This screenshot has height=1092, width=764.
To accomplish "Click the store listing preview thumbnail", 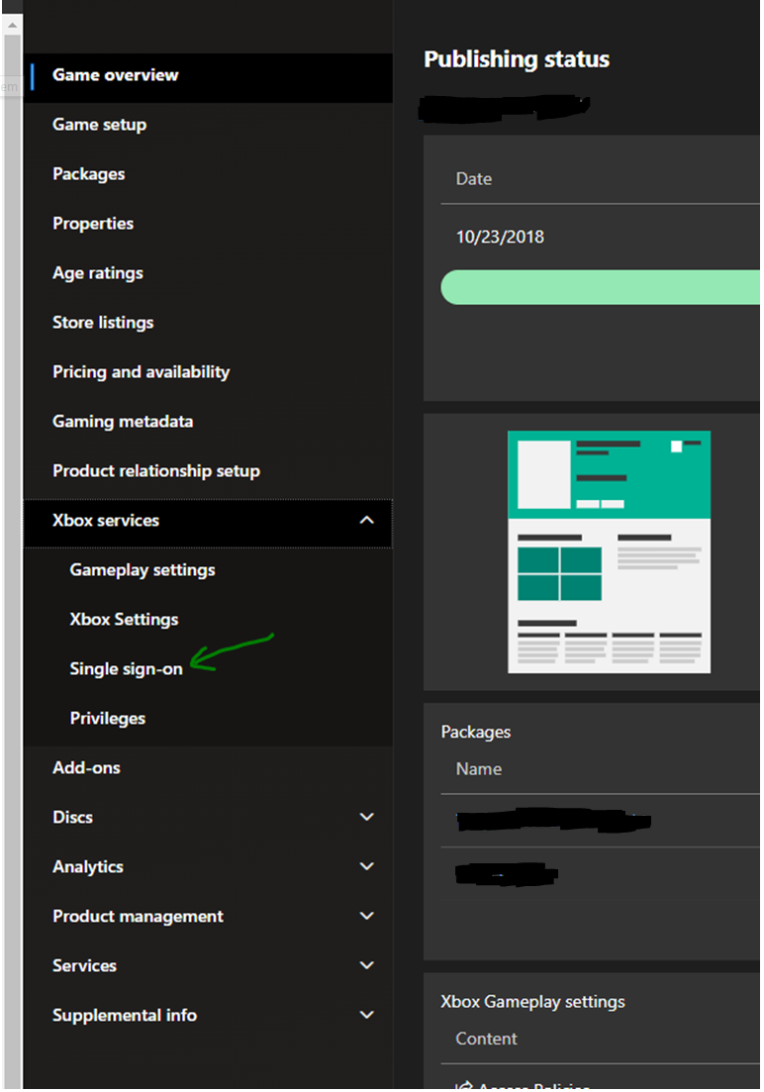I will [609, 551].
